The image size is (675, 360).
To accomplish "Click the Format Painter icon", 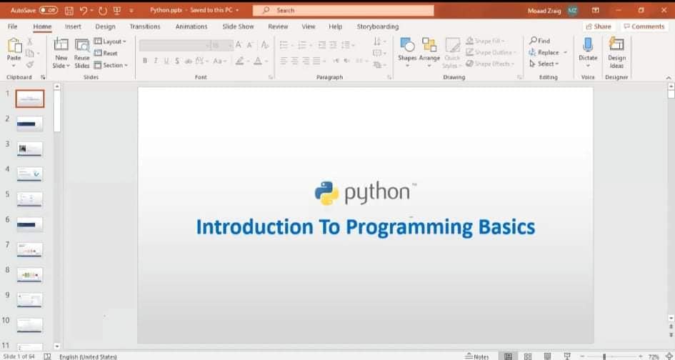I will pyautogui.click(x=30, y=64).
